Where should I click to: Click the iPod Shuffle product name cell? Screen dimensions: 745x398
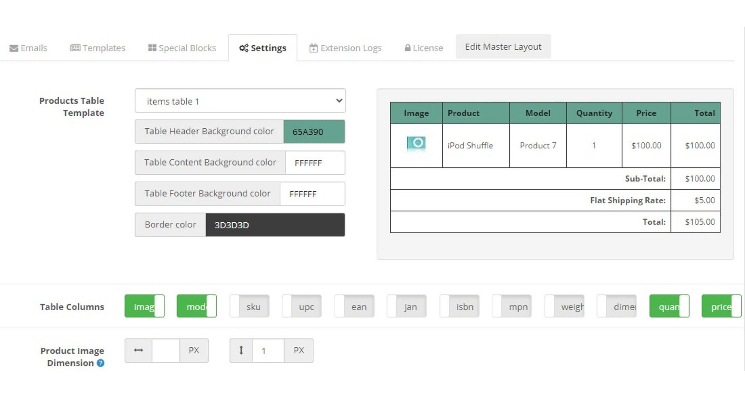[476, 146]
